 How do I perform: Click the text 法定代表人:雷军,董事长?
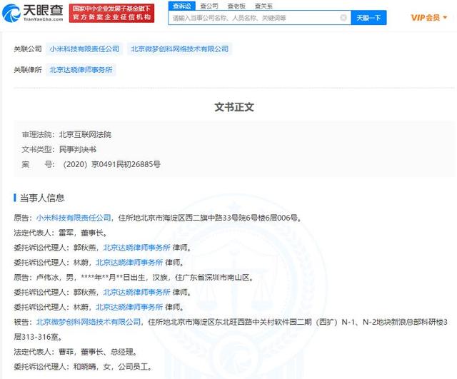pyautogui.click(x=61, y=233)
